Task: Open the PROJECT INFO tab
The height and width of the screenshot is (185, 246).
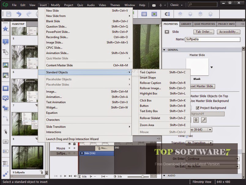Action: pyautogui.click(x=226, y=24)
